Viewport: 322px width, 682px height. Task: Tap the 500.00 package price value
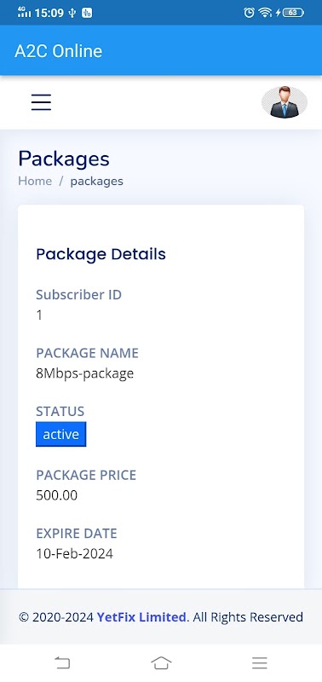(57, 495)
